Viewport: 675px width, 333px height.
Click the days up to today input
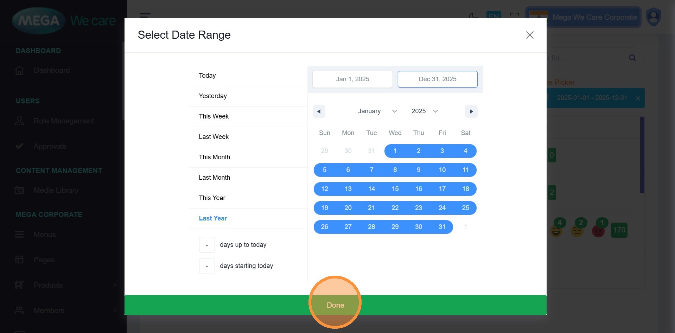[207, 245]
